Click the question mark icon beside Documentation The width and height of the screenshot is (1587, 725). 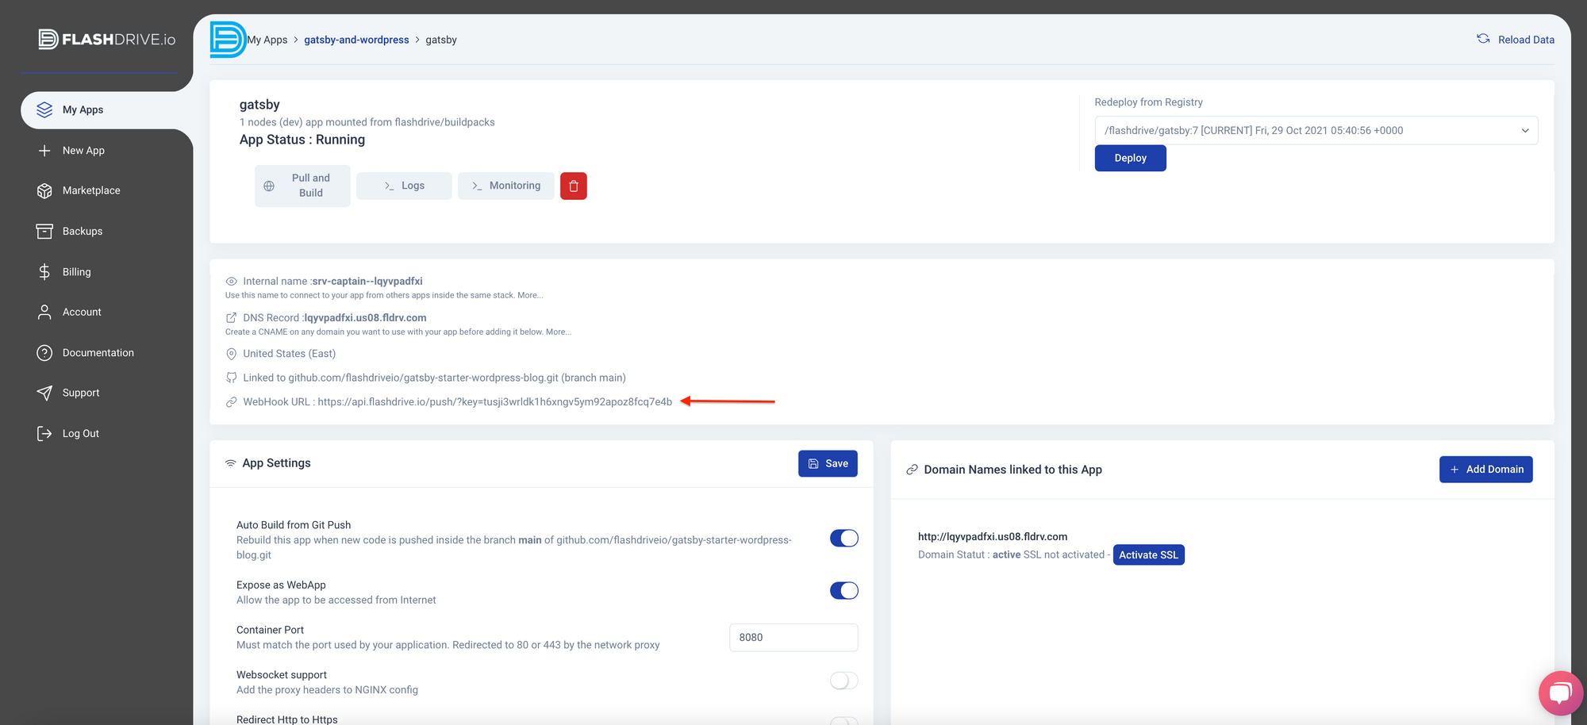coord(44,353)
